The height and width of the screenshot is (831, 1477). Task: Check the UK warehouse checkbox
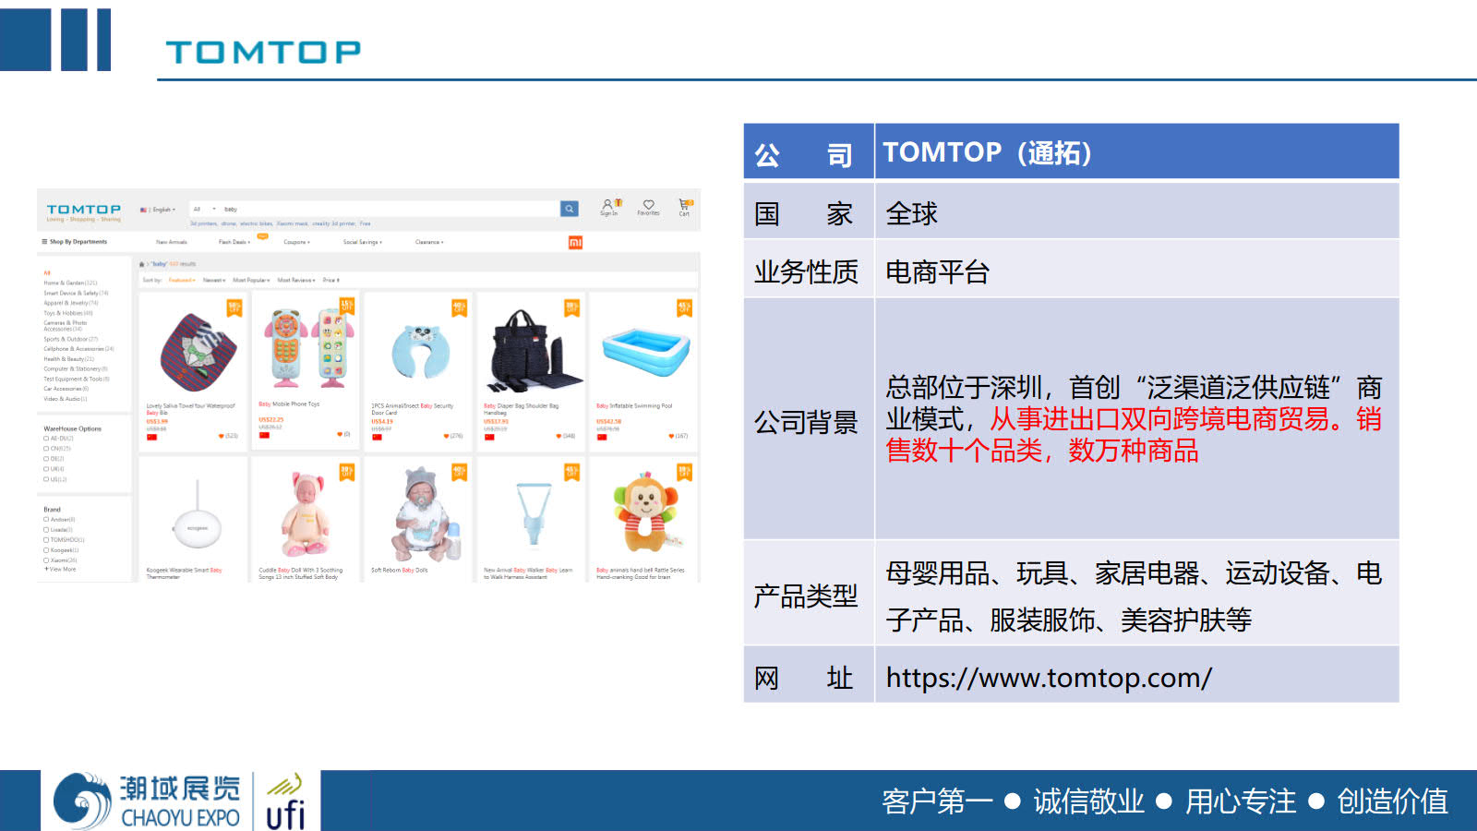46,469
